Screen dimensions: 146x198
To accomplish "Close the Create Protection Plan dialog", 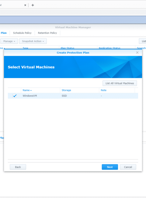I will point(137,52).
